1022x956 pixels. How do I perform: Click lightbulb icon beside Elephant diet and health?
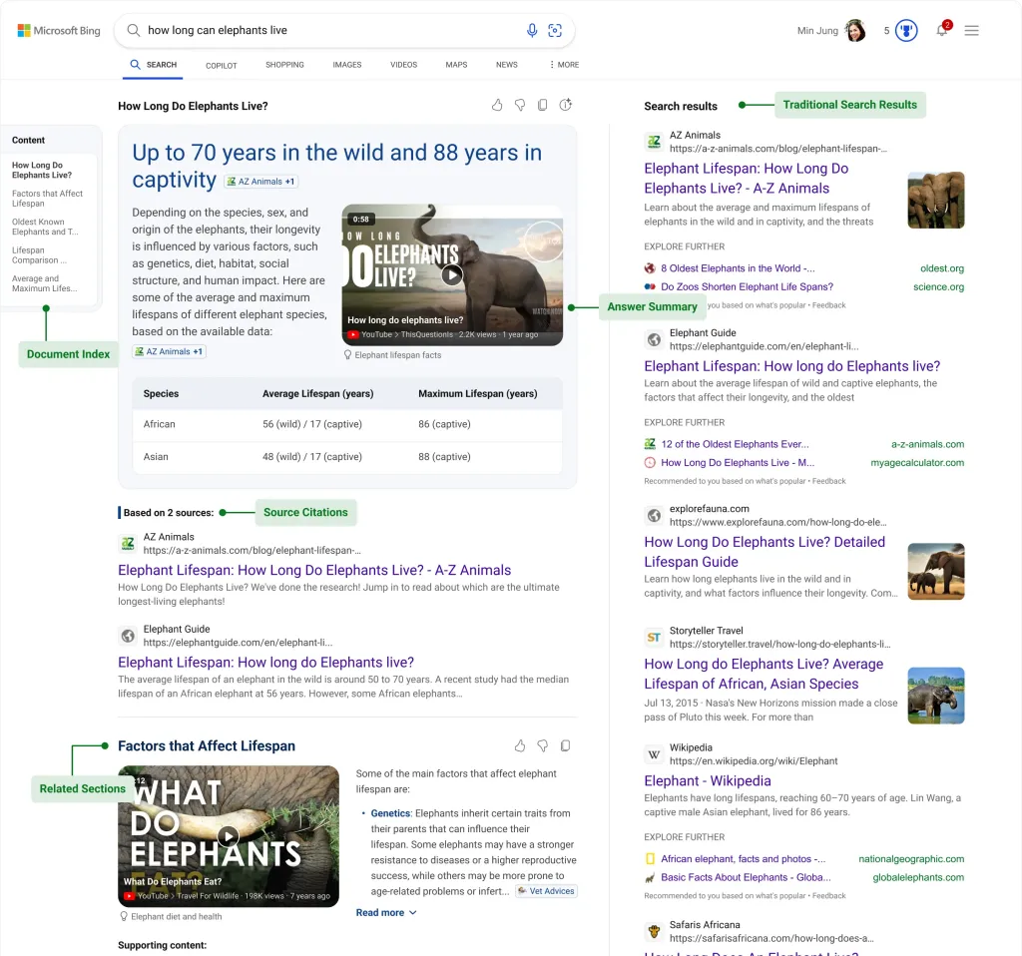(124, 916)
